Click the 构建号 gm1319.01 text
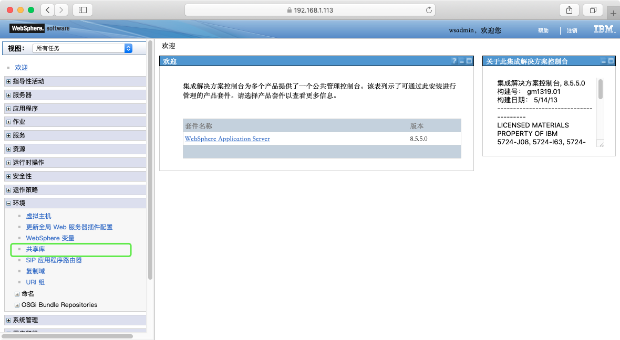 pos(529,92)
